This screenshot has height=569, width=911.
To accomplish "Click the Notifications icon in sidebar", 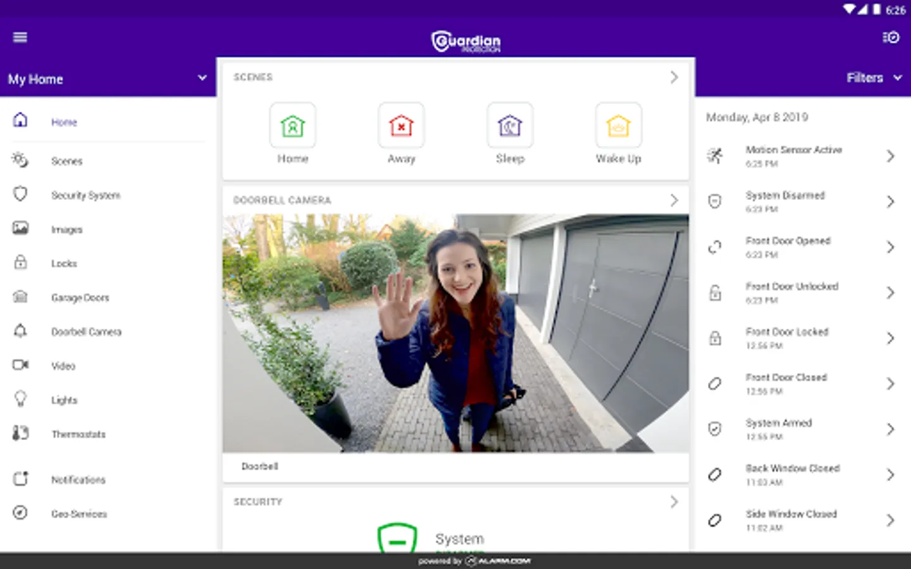I will 20,479.
